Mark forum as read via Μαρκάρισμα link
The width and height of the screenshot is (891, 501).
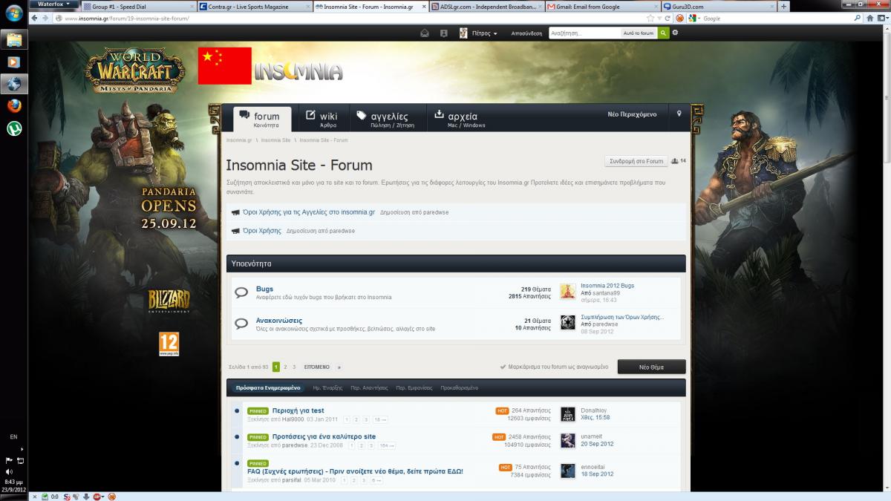point(554,367)
